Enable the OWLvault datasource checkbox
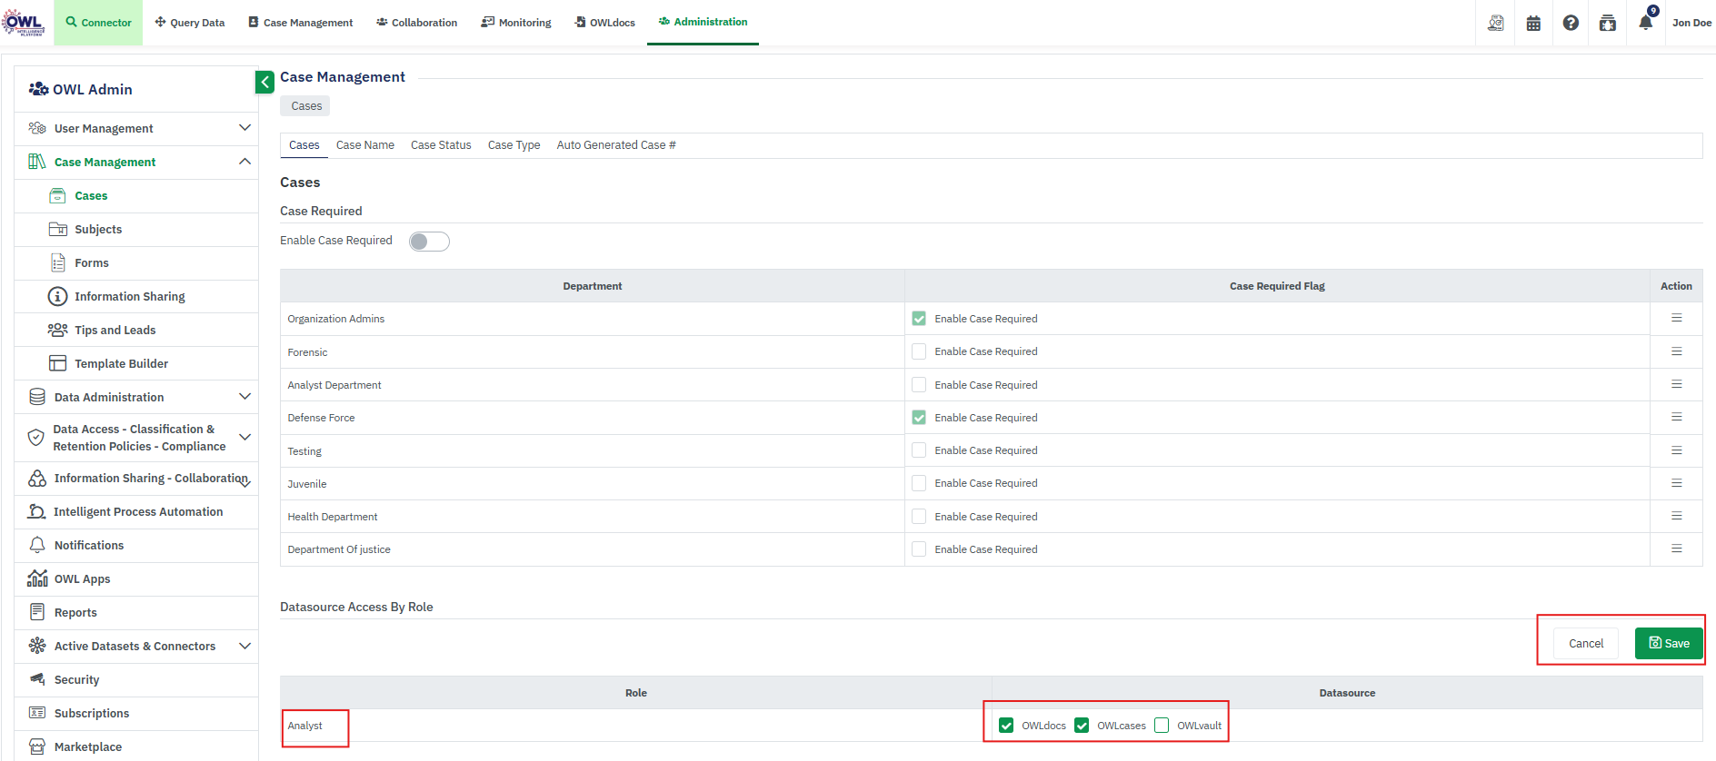The image size is (1716, 761). [1162, 726]
